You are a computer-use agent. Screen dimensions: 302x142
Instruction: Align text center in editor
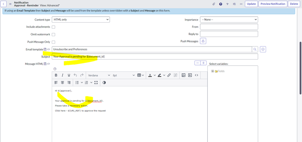point(62,82)
